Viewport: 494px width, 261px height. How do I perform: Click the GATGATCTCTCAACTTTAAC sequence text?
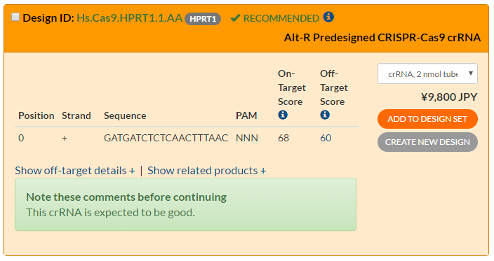(166, 138)
